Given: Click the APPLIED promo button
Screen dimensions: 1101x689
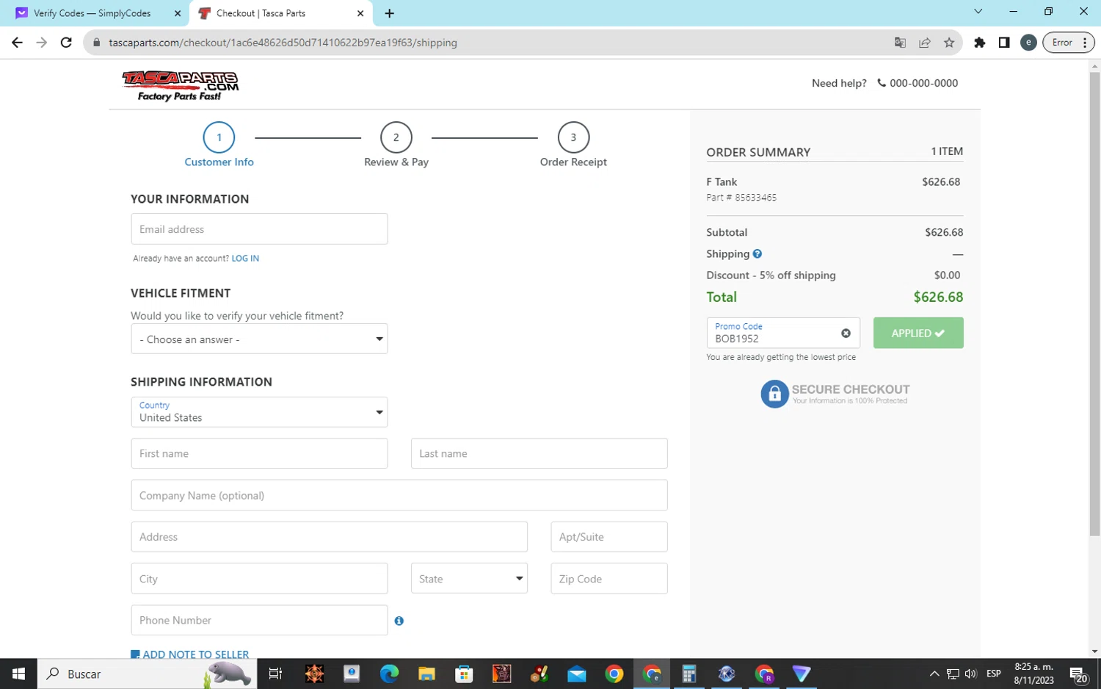Looking at the screenshot, I should (918, 333).
